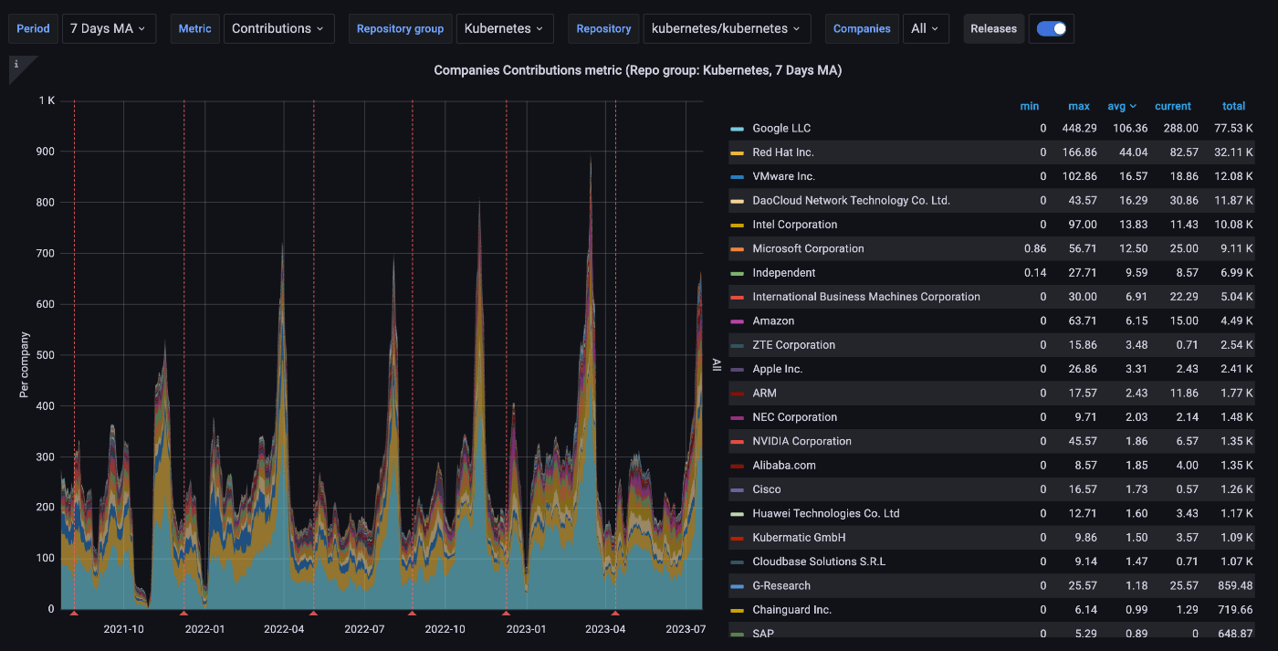Viewport: 1278px width, 651px height.
Task: Click Amazon series color swatch
Action: [737, 321]
